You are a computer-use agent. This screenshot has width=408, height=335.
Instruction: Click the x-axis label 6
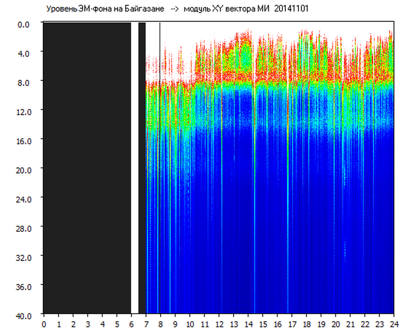click(x=131, y=324)
